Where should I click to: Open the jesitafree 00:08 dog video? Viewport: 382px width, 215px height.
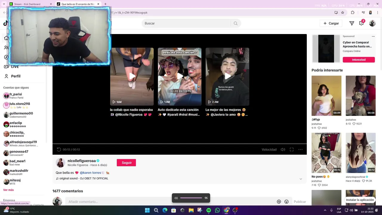pos(361,96)
